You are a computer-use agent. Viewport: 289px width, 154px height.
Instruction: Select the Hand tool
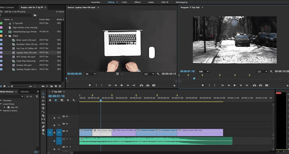[x=43, y=130]
